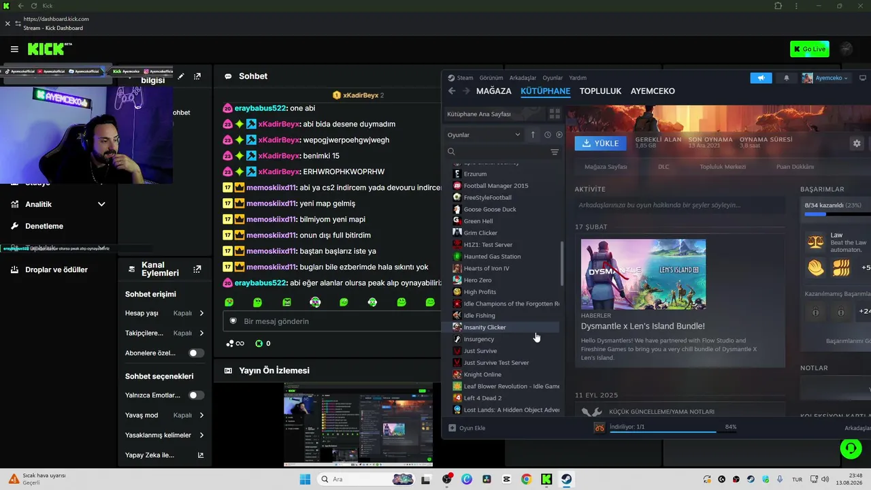
Task: Switch to the MAĞAZA tab
Action: (x=494, y=91)
